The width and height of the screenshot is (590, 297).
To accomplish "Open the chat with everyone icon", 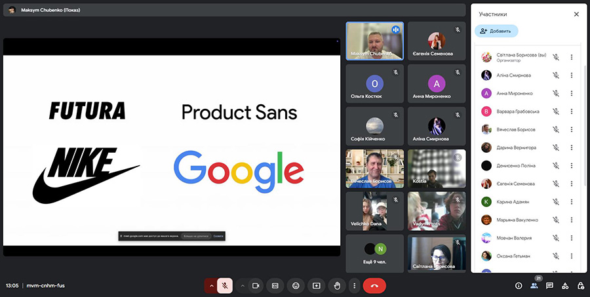I will pos(549,286).
